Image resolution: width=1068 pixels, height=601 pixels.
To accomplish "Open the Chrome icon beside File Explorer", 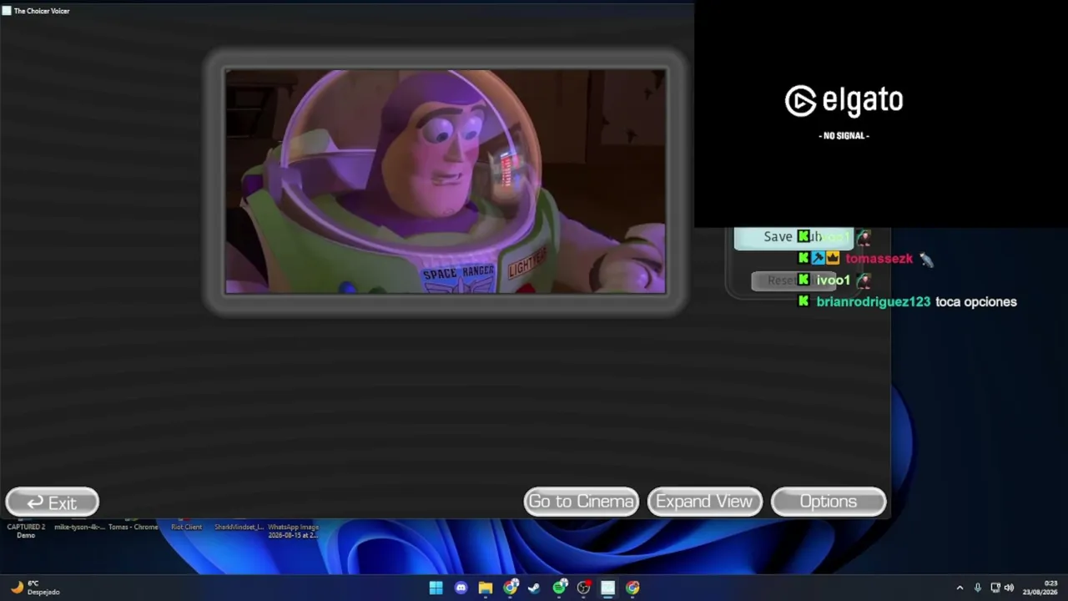I will click(510, 588).
